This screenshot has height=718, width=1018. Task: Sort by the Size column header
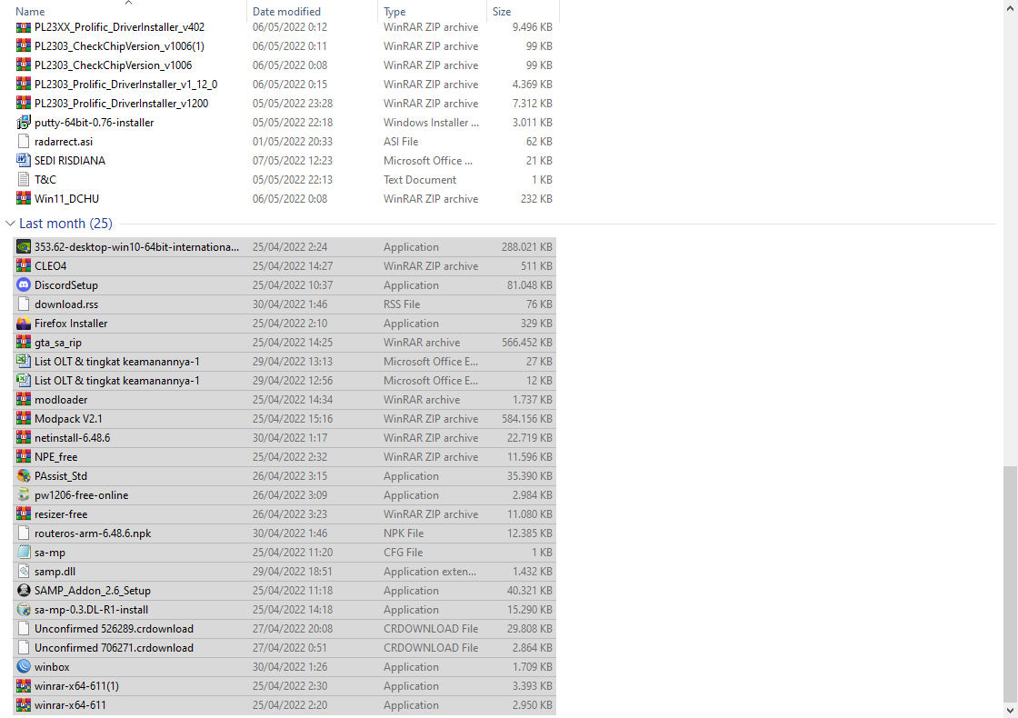tap(501, 12)
